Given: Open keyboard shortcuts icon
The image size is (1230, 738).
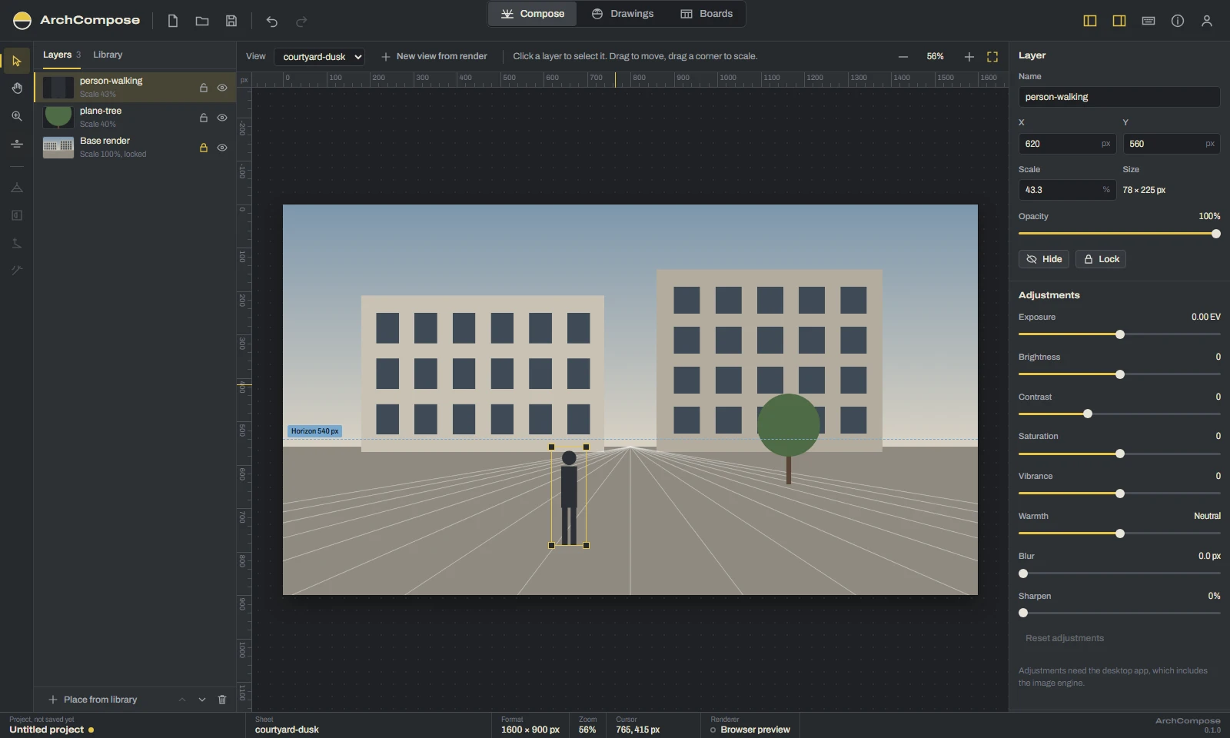Looking at the screenshot, I should 1149,21.
